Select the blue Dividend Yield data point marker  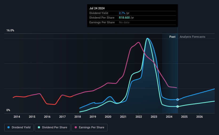tap(177, 99)
